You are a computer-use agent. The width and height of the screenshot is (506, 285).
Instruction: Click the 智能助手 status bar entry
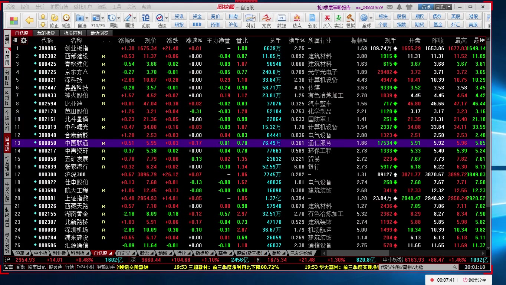[106, 267]
